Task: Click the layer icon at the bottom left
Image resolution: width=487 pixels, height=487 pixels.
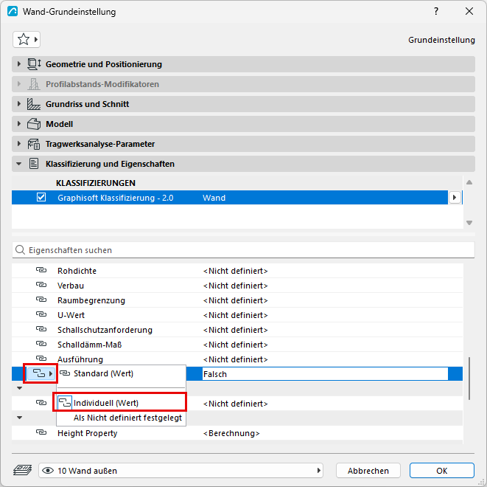Action: (22, 470)
